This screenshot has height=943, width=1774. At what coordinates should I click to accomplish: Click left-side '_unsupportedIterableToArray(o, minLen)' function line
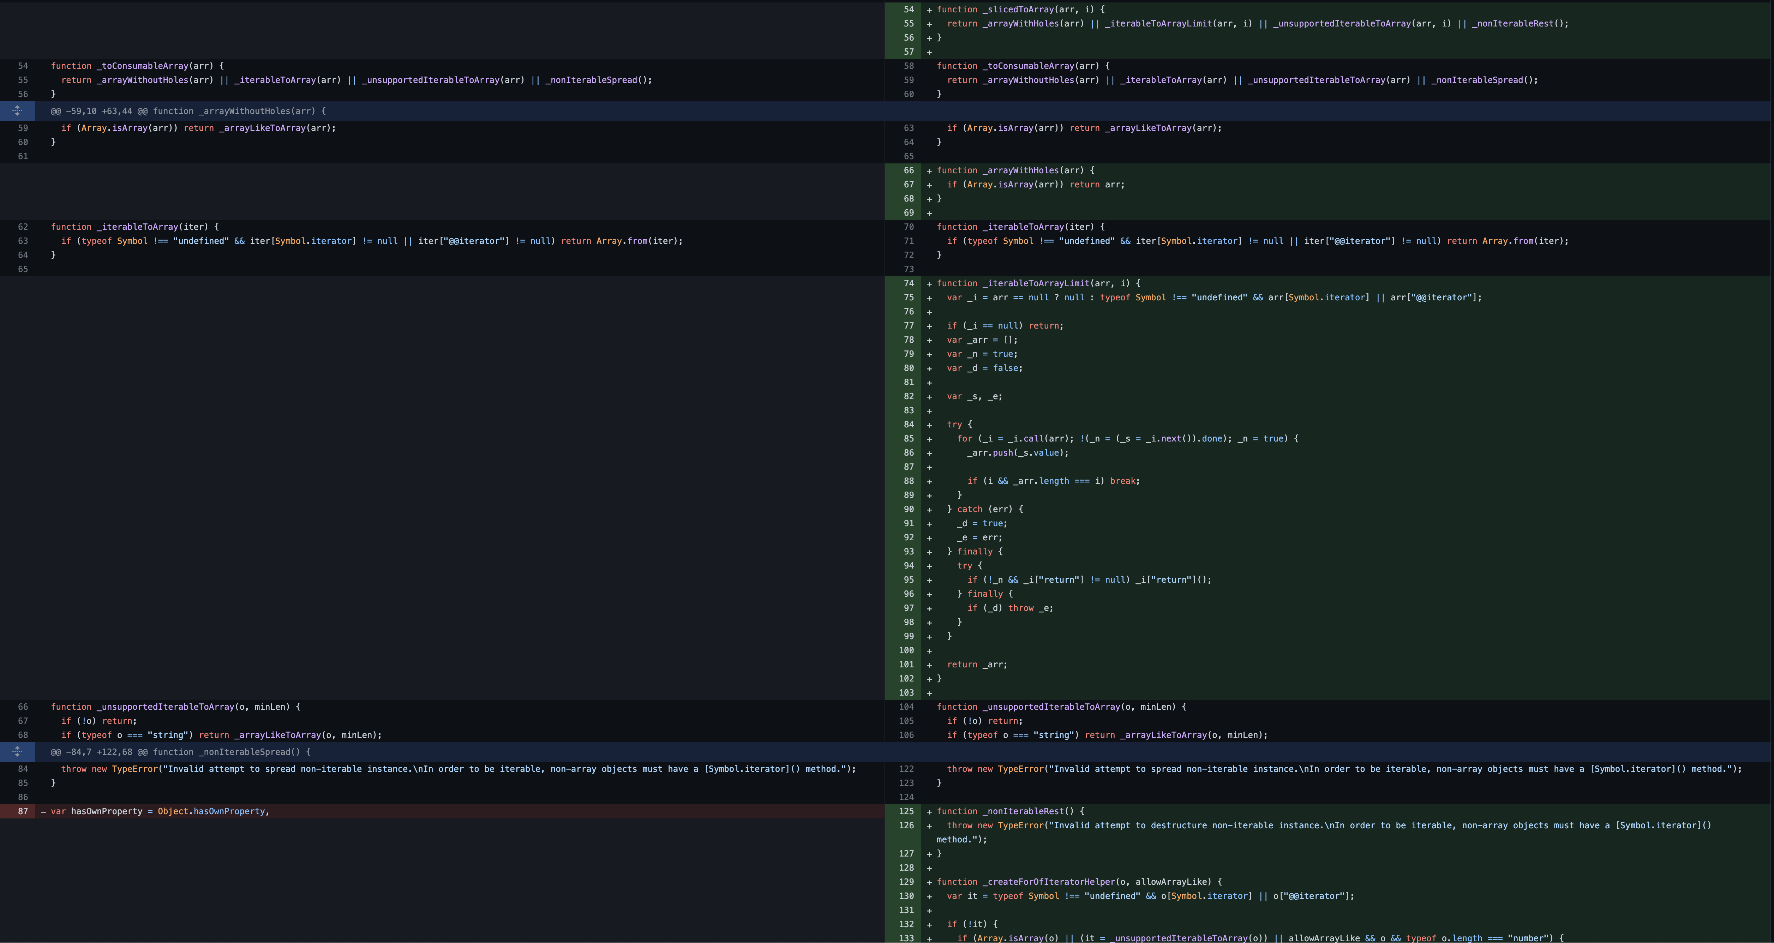(176, 707)
